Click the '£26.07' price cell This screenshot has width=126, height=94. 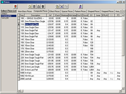pos(50,24)
